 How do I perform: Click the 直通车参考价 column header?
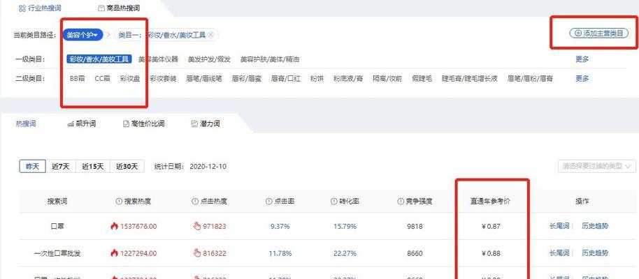coord(490,202)
